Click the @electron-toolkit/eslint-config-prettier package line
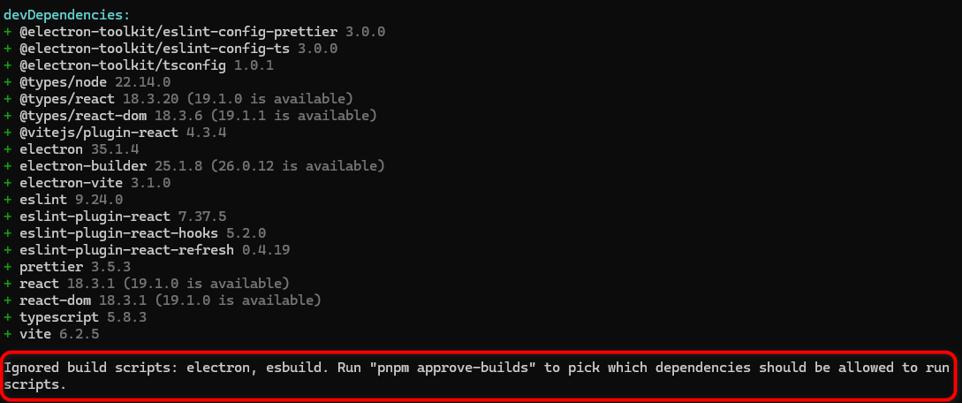Viewport: 962px width, 403px height. [x=194, y=32]
